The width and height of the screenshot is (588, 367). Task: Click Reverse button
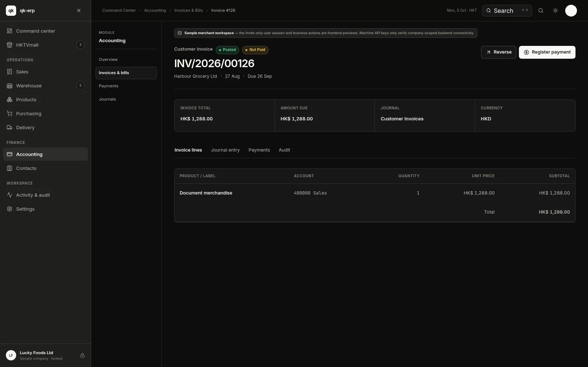click(x=498, y=52)
